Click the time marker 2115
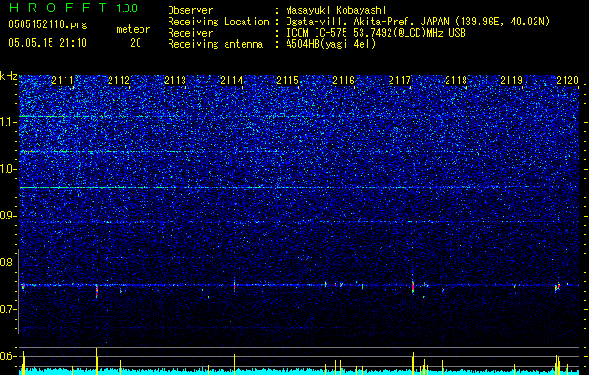Viewport: 589px width, 375px height. click(x=287, y=81)
